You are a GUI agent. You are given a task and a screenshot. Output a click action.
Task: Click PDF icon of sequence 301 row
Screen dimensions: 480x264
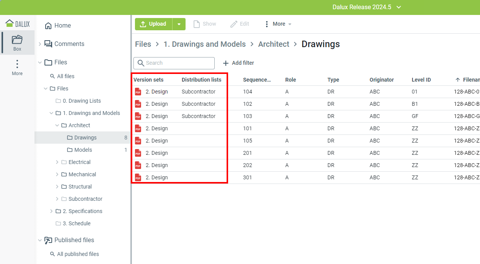click(138, 178)
